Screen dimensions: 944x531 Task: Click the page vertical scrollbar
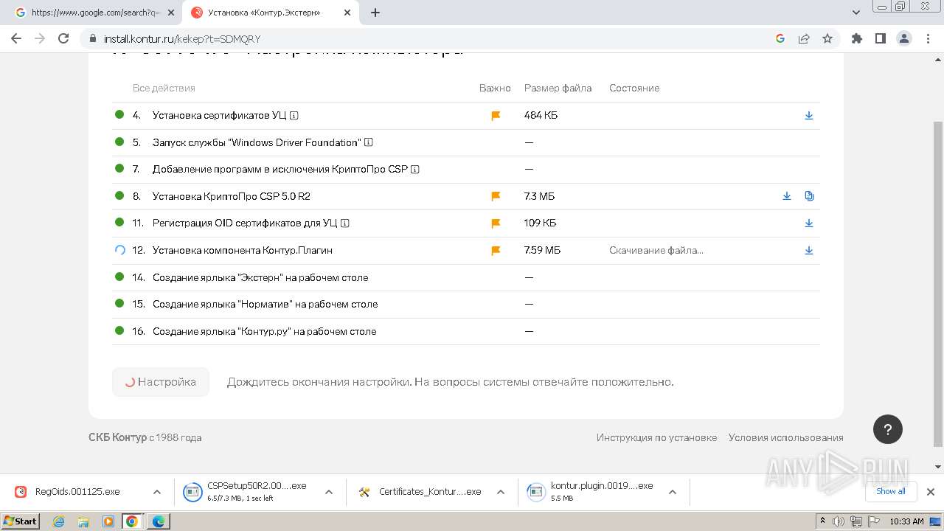(938, 284)
